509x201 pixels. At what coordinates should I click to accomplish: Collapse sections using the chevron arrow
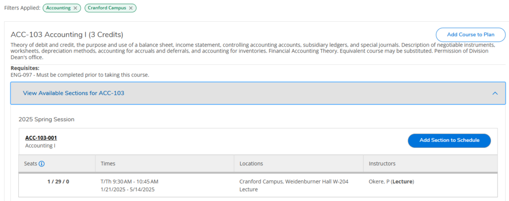tap(495, 93)
